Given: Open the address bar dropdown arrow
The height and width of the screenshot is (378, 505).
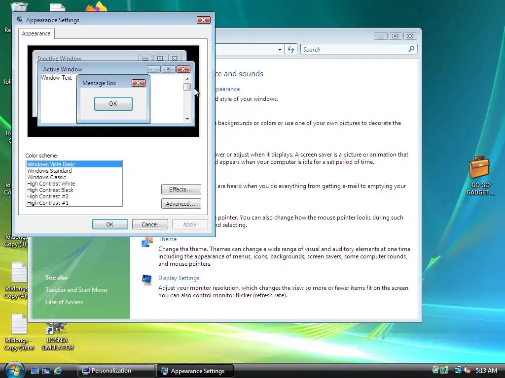Looking at the screenshot, I should pos(280,50).
